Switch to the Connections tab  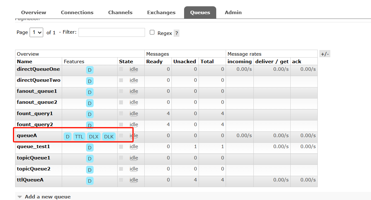(77, 13)
